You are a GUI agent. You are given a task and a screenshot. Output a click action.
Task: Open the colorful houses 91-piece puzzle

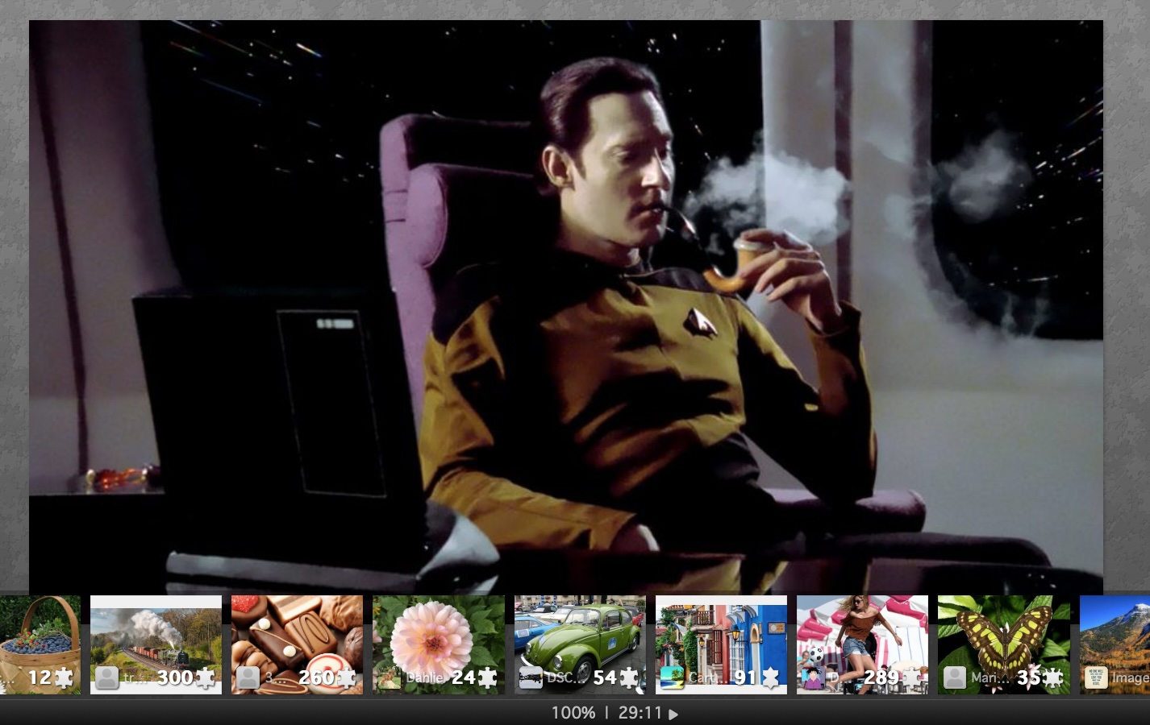coord(721,644)
